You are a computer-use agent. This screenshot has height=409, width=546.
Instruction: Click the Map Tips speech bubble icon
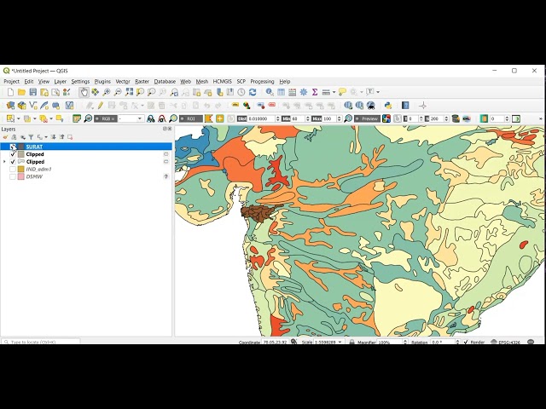342,92
